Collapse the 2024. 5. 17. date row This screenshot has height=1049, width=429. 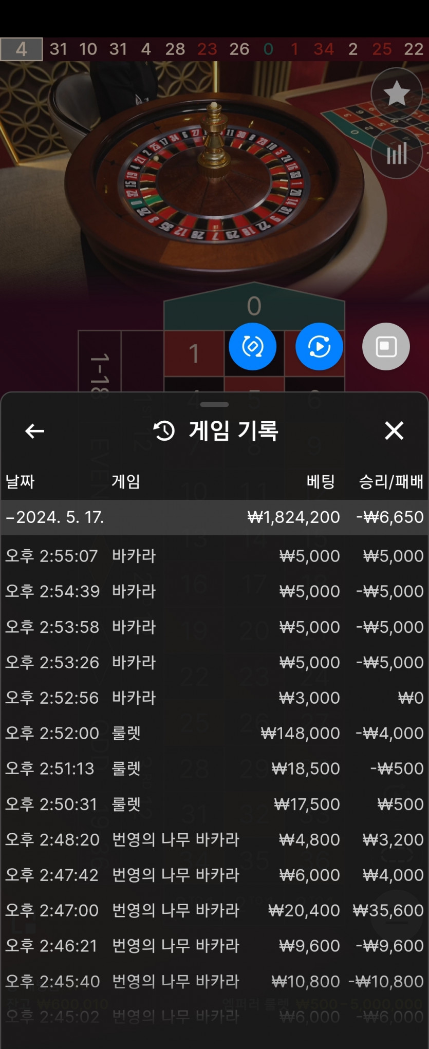[x=214, y=517]
